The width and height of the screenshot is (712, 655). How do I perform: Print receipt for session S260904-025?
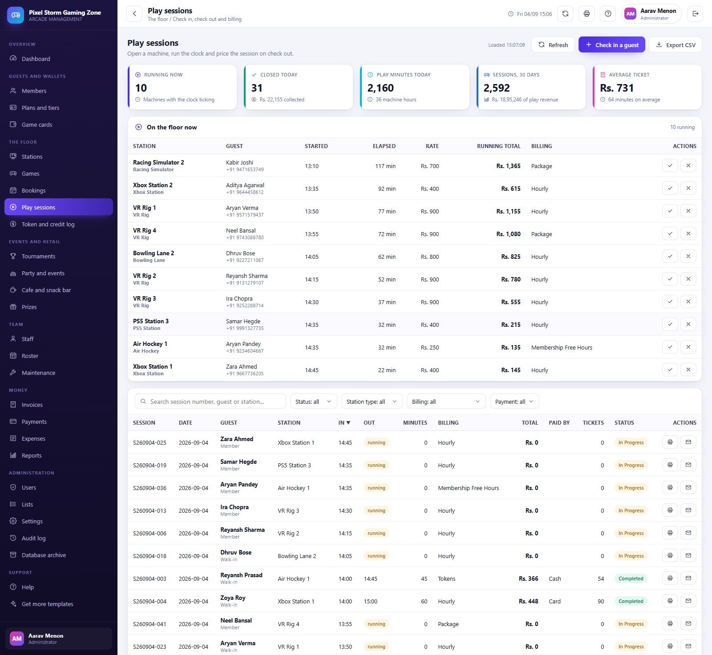click(x=670, y=442)
